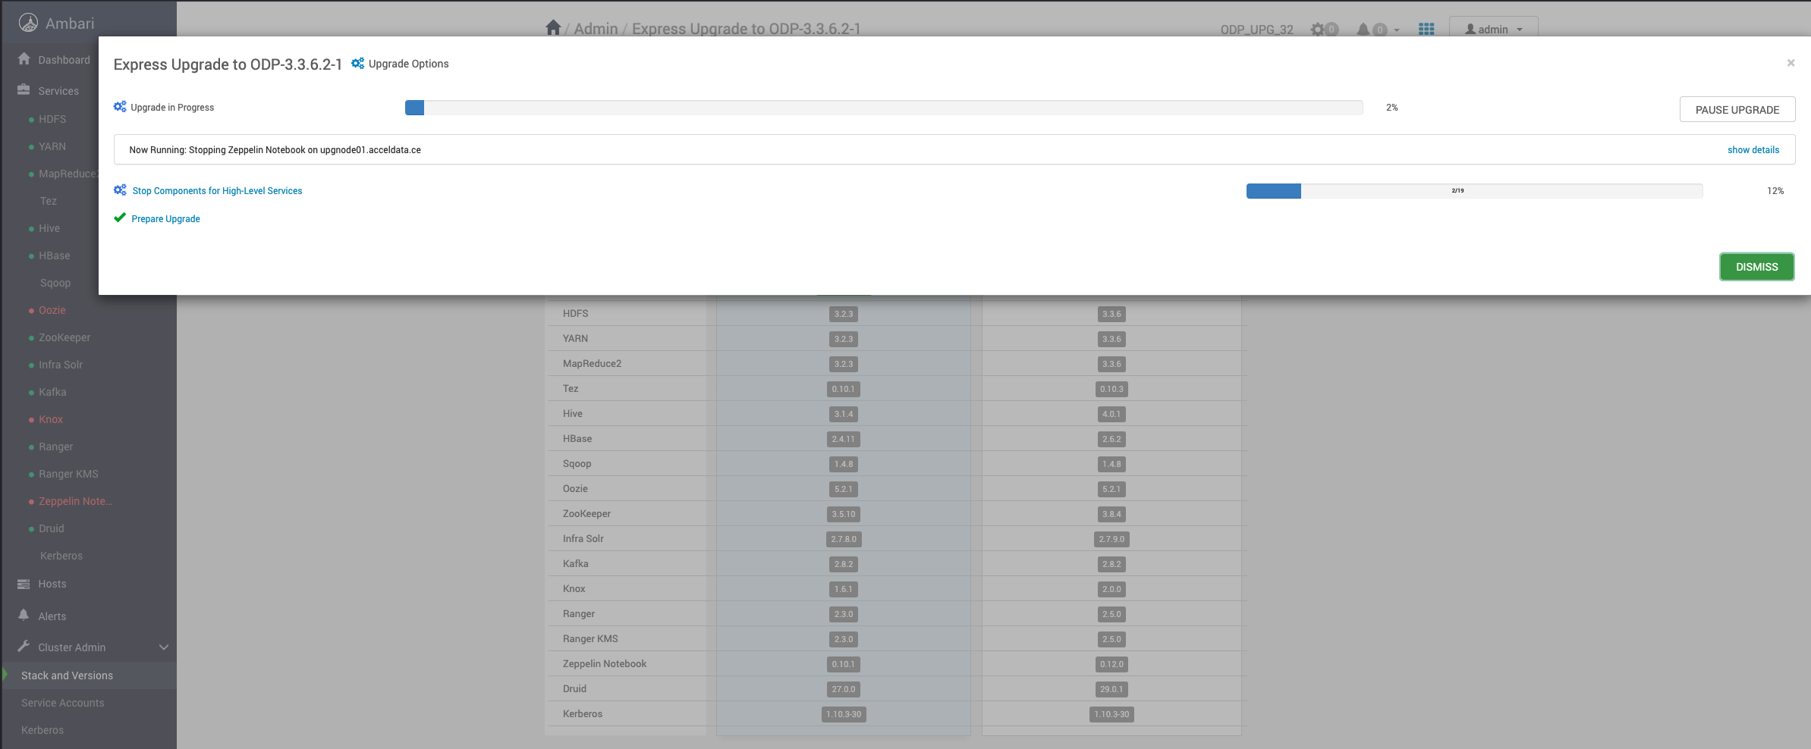Screen dimensions: 1811x749
Task: Click HBase target version 2.6.2 badge
Action: 1111,439
